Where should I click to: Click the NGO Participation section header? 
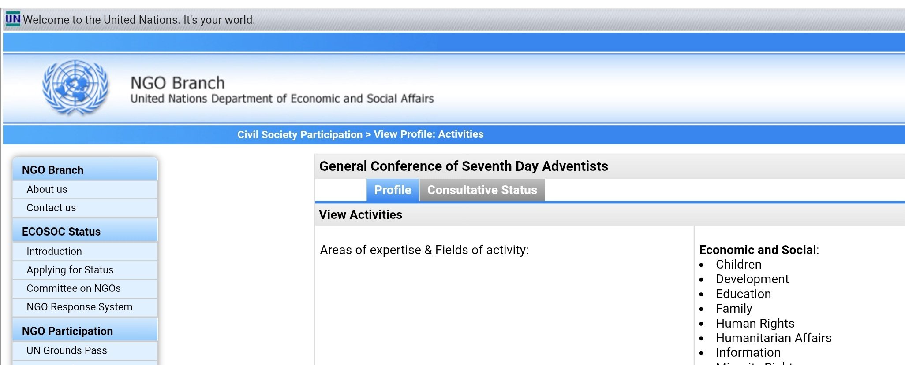click(67, 331)
